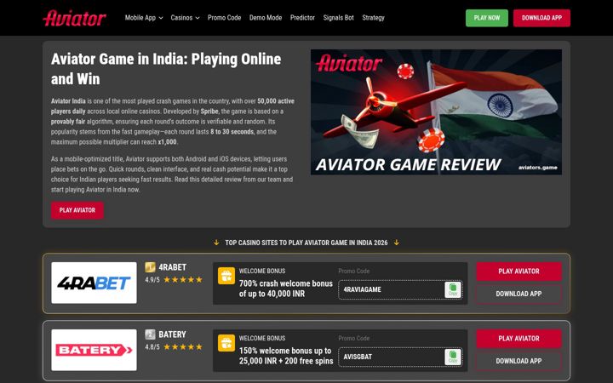Click DOWNLOAD APP in the 4RABET card
Image resolution: width=613 pixels, height=383 pixels.
(x=518, y=294)
